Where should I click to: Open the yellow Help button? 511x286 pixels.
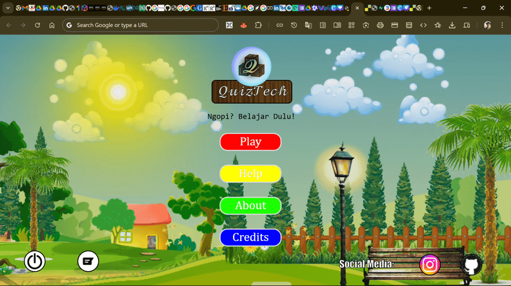point(250,174)
